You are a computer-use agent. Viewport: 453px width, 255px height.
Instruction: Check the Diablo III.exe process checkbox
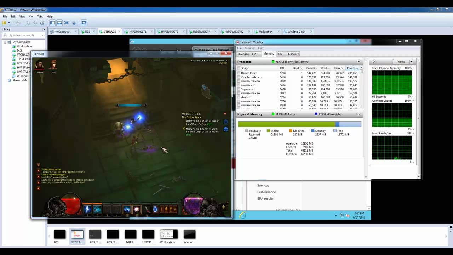tap(239, 73)
